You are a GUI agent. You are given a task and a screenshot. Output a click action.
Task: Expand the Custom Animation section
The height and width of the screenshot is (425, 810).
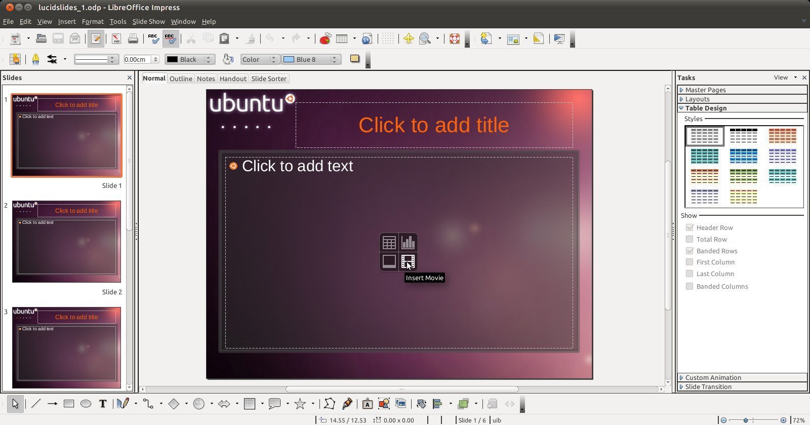(x=742, y=377)
